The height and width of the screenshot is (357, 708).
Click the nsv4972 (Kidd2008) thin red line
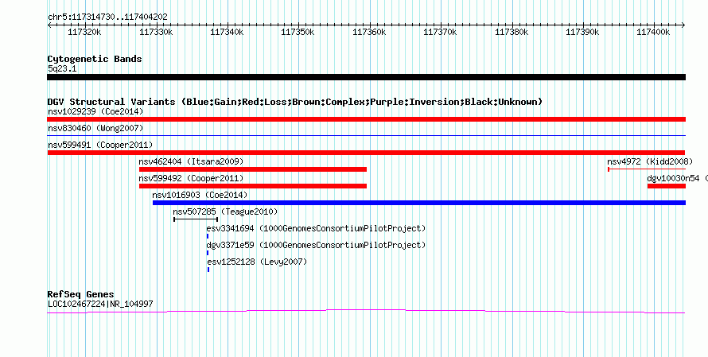(647, 169)
